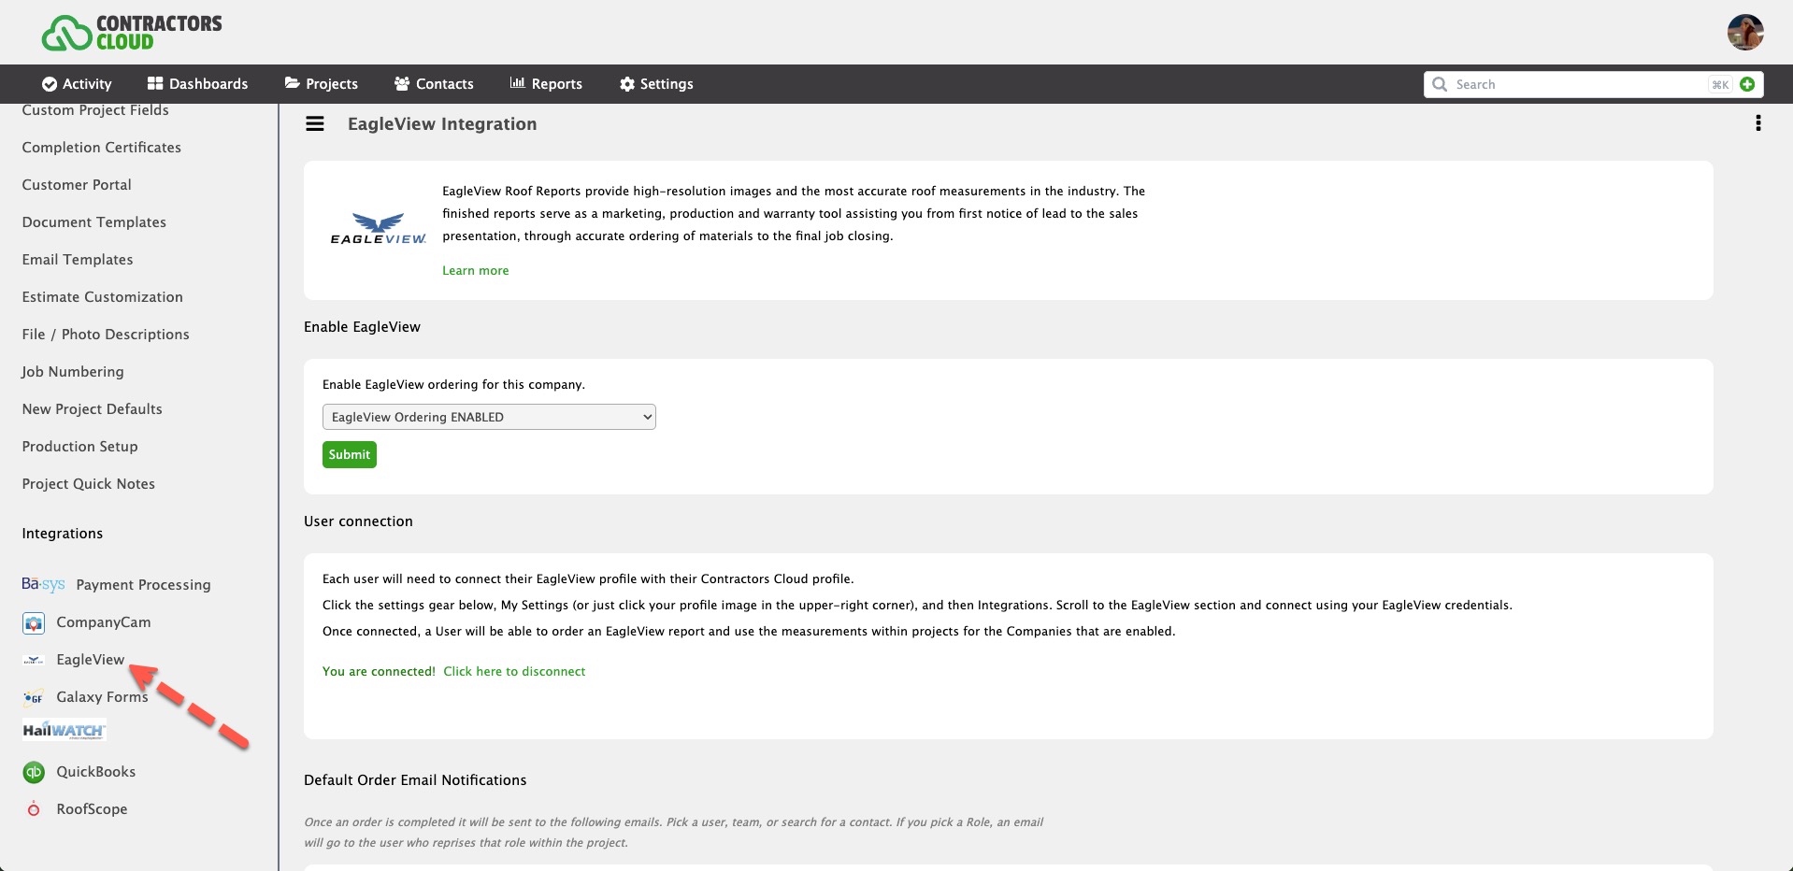The width and height of the screenshot is (1793, 871).
Task: Click the Galaxy Forms GF icon
Action: pyautogui.click(x=34, y=697)
